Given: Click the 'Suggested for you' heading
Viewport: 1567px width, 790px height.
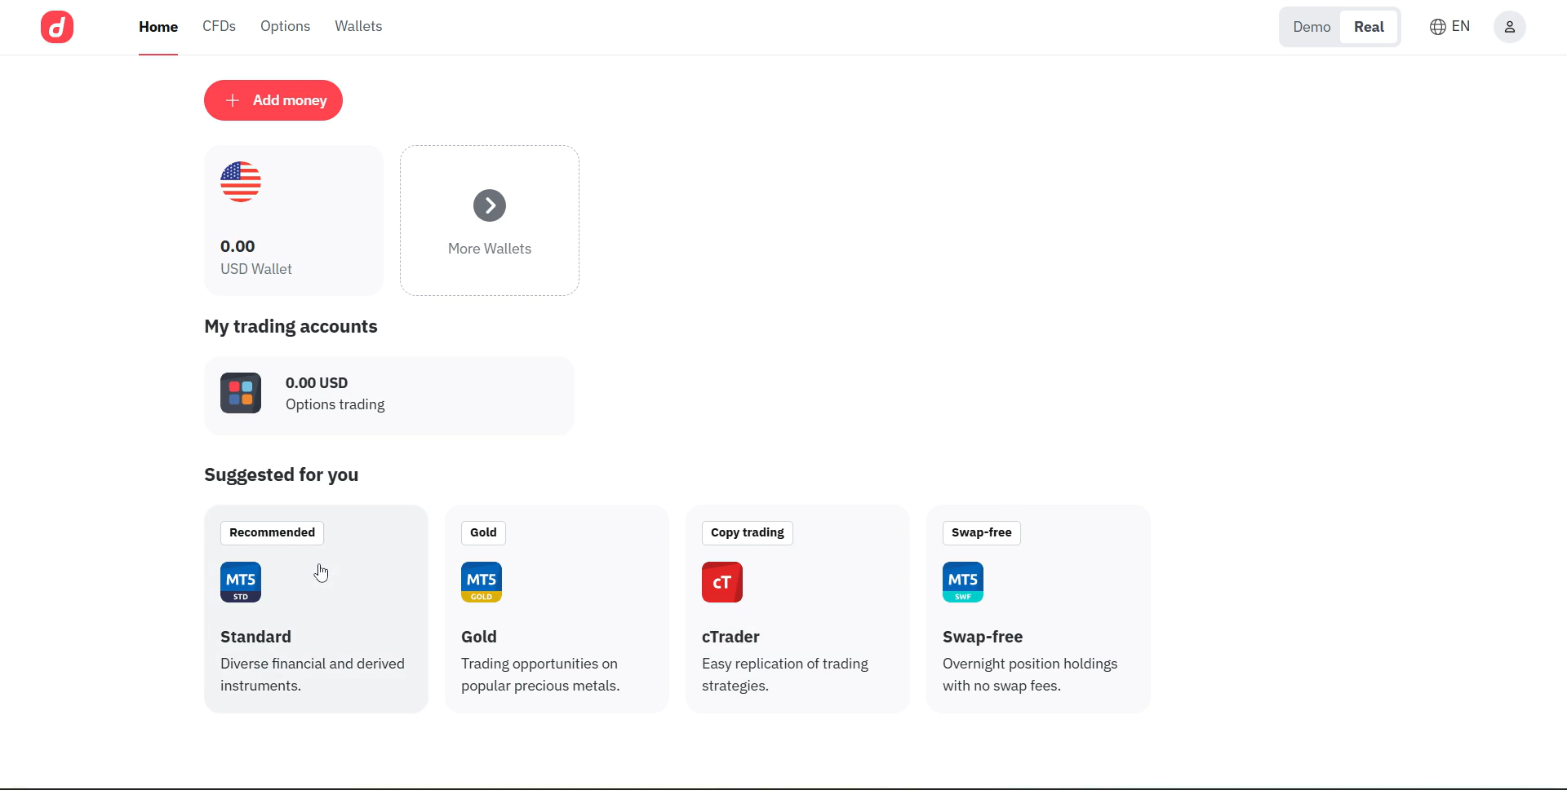Looking at the screenshot, I should (x=282, y=475).
